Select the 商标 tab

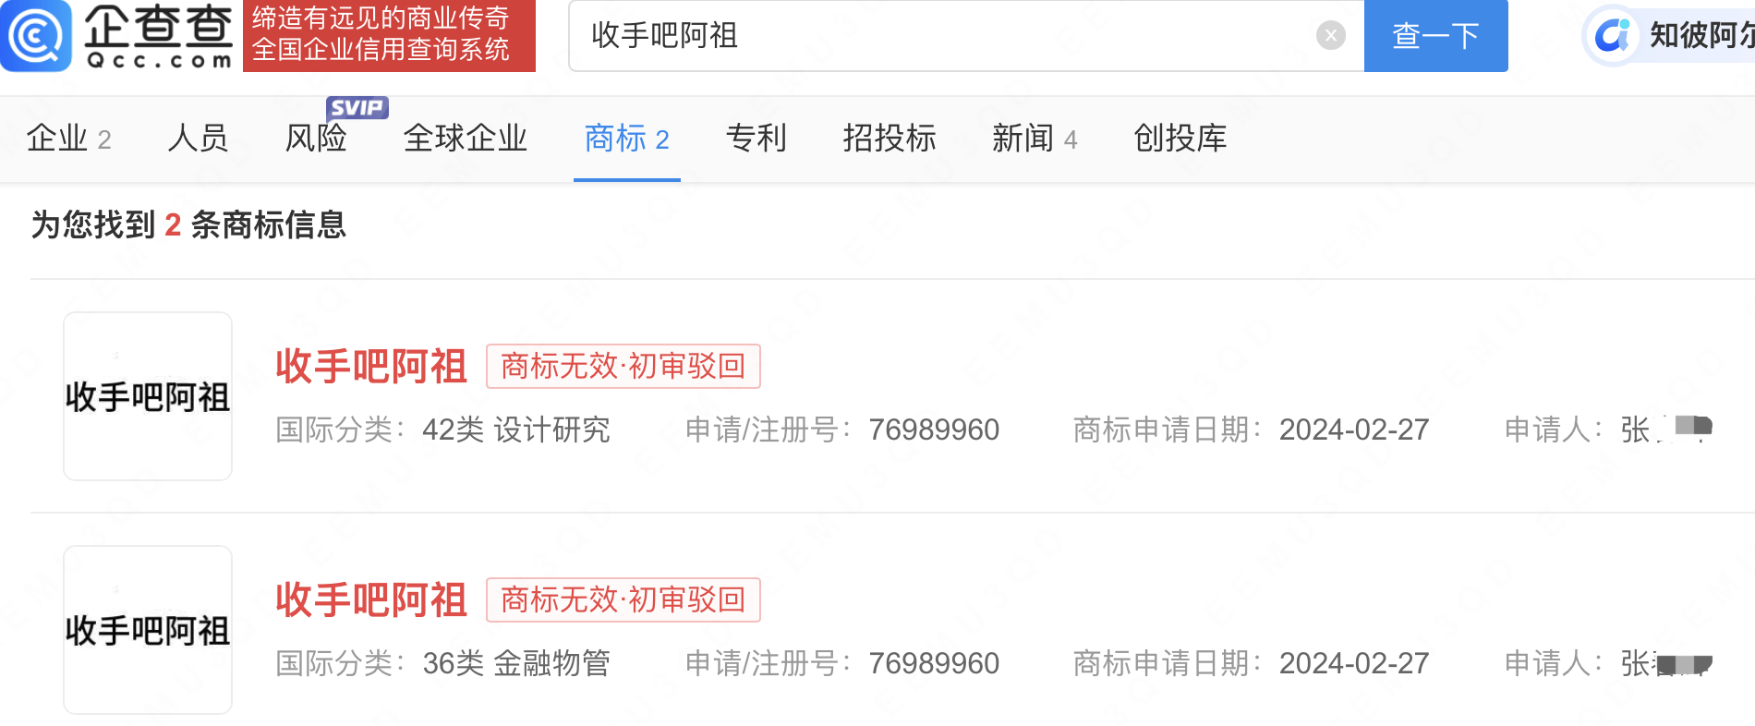(x=627, y=139)
